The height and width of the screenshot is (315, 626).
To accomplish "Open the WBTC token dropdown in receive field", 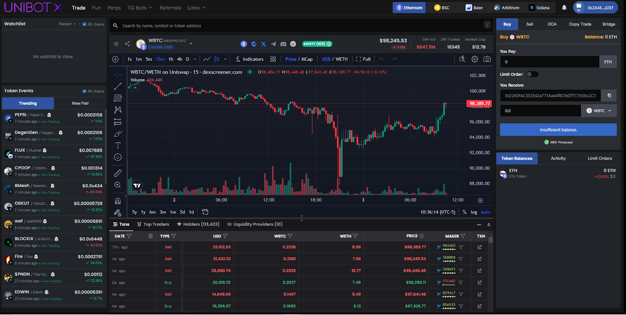I will 599,111.
